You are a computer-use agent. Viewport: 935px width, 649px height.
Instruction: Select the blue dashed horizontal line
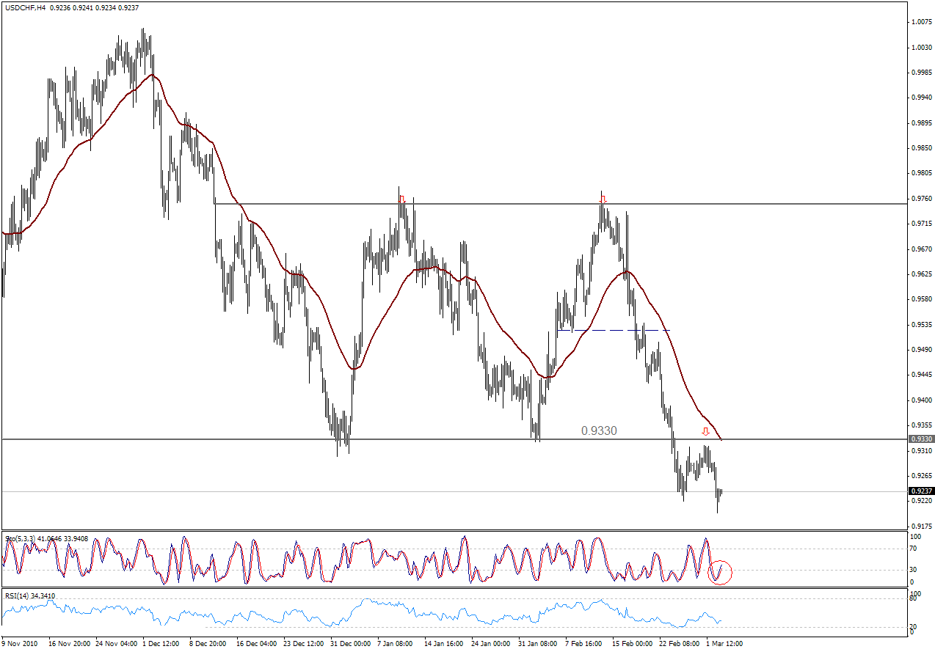[614, 331]
